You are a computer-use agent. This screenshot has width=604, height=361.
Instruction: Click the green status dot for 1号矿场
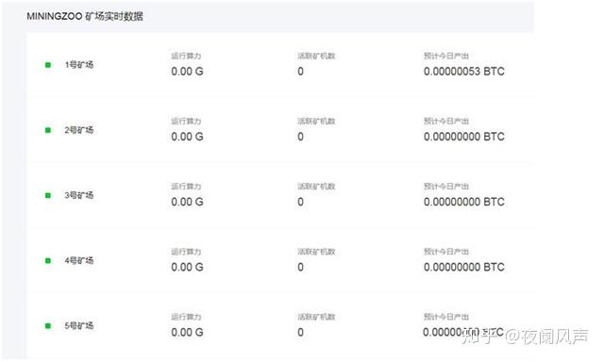(x=48, y=65)
